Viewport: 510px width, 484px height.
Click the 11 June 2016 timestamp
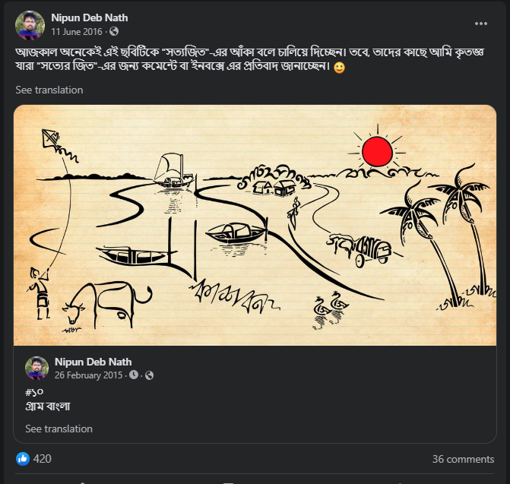pyautogui.click(x=78, y=32)
